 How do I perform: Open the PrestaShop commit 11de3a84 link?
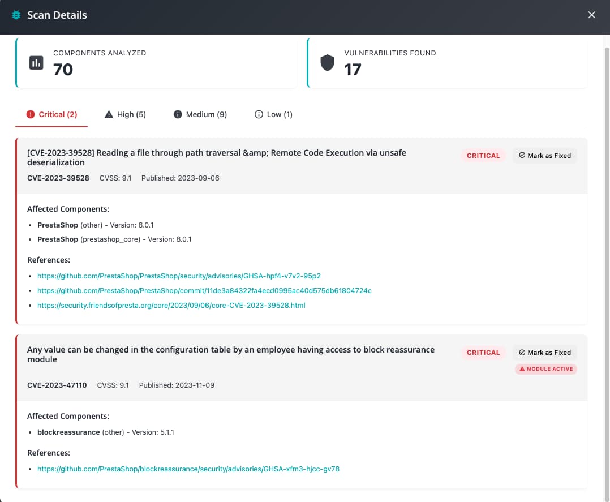coord(204,291)
